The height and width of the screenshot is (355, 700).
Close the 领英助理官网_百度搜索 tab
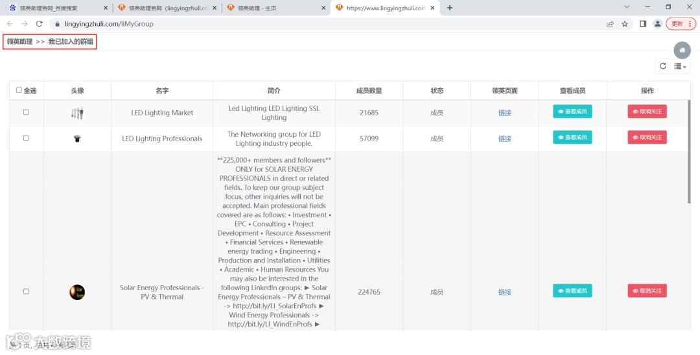click(106, 8)
